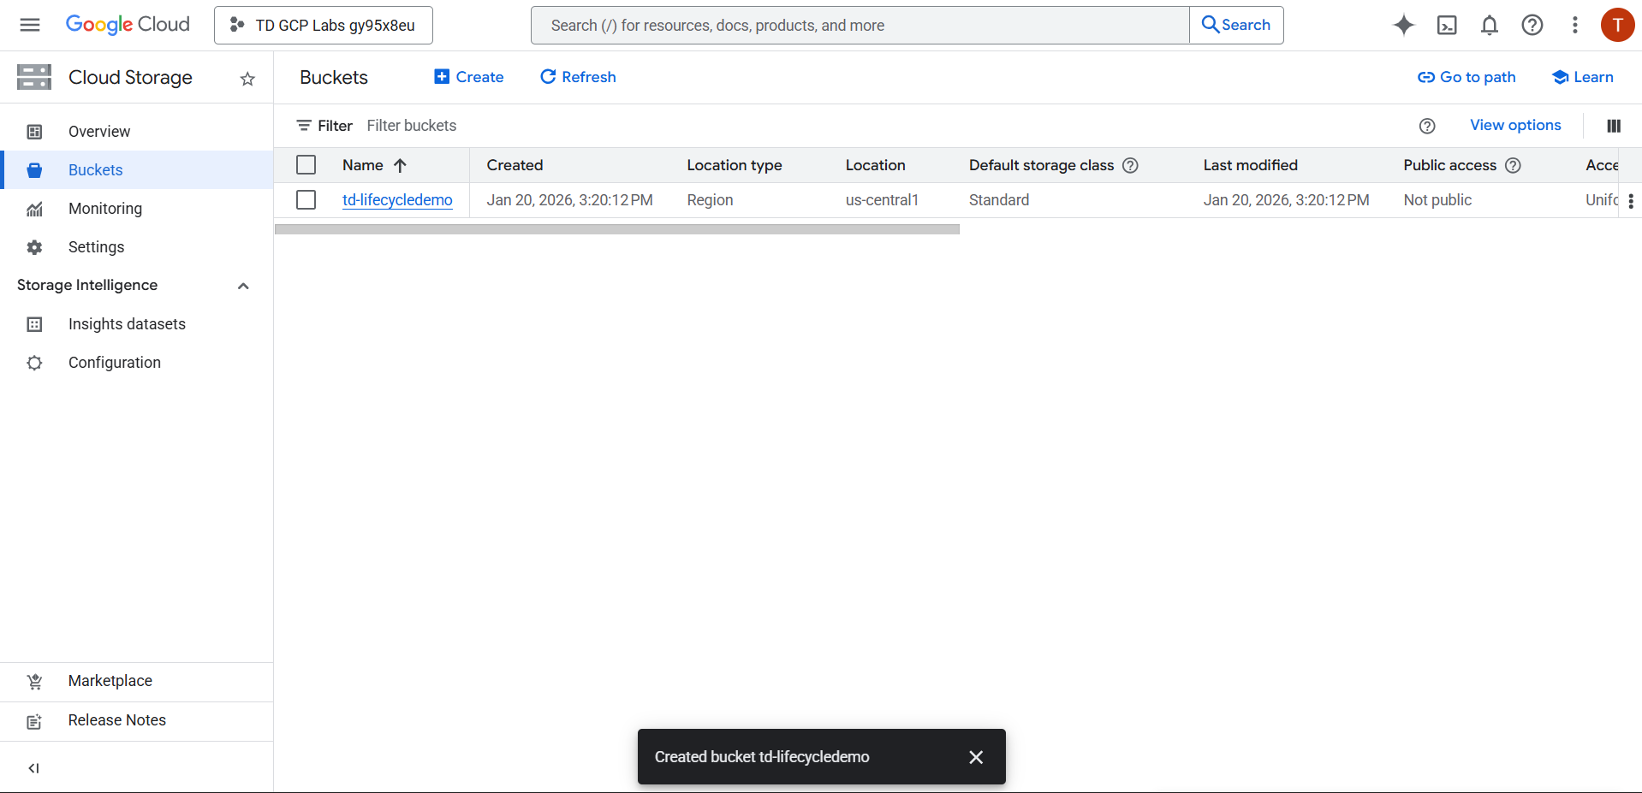
Task: Check the td-lifecycledemo bucket row checkbox
Action: (x=306, y=200)
